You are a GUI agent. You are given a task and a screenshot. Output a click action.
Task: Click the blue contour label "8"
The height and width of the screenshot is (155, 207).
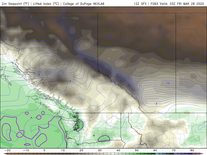pos(39,75)
